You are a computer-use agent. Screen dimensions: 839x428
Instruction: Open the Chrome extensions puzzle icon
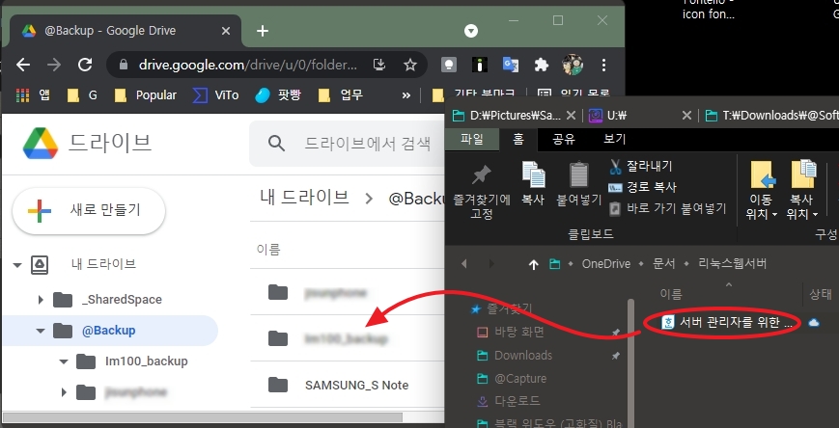pos(542,66)
